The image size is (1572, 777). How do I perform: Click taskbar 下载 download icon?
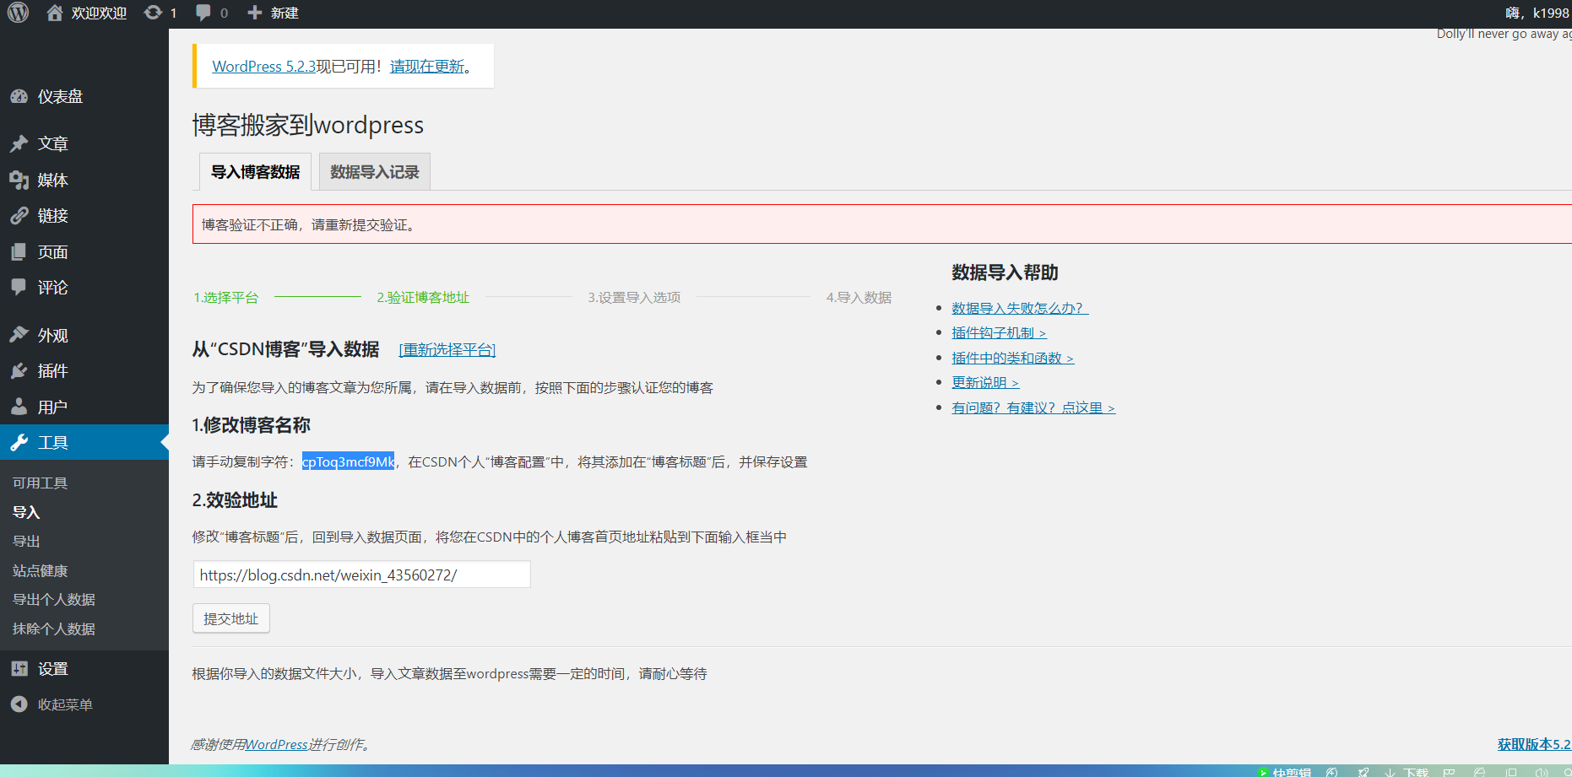pyautogui.click(x=1407, y=772)
